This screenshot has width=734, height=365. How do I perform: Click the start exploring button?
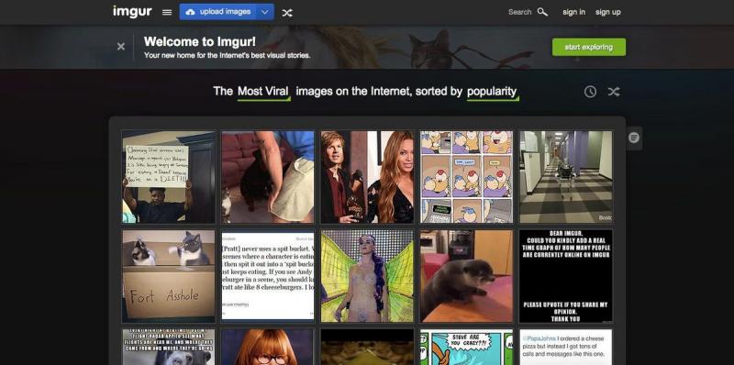click(588, 47)
